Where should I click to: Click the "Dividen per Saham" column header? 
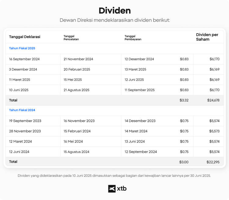pyautogui.click(x=207, y=37)
